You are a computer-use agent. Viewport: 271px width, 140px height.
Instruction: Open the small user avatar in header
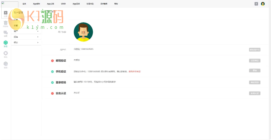pos(263,4)
